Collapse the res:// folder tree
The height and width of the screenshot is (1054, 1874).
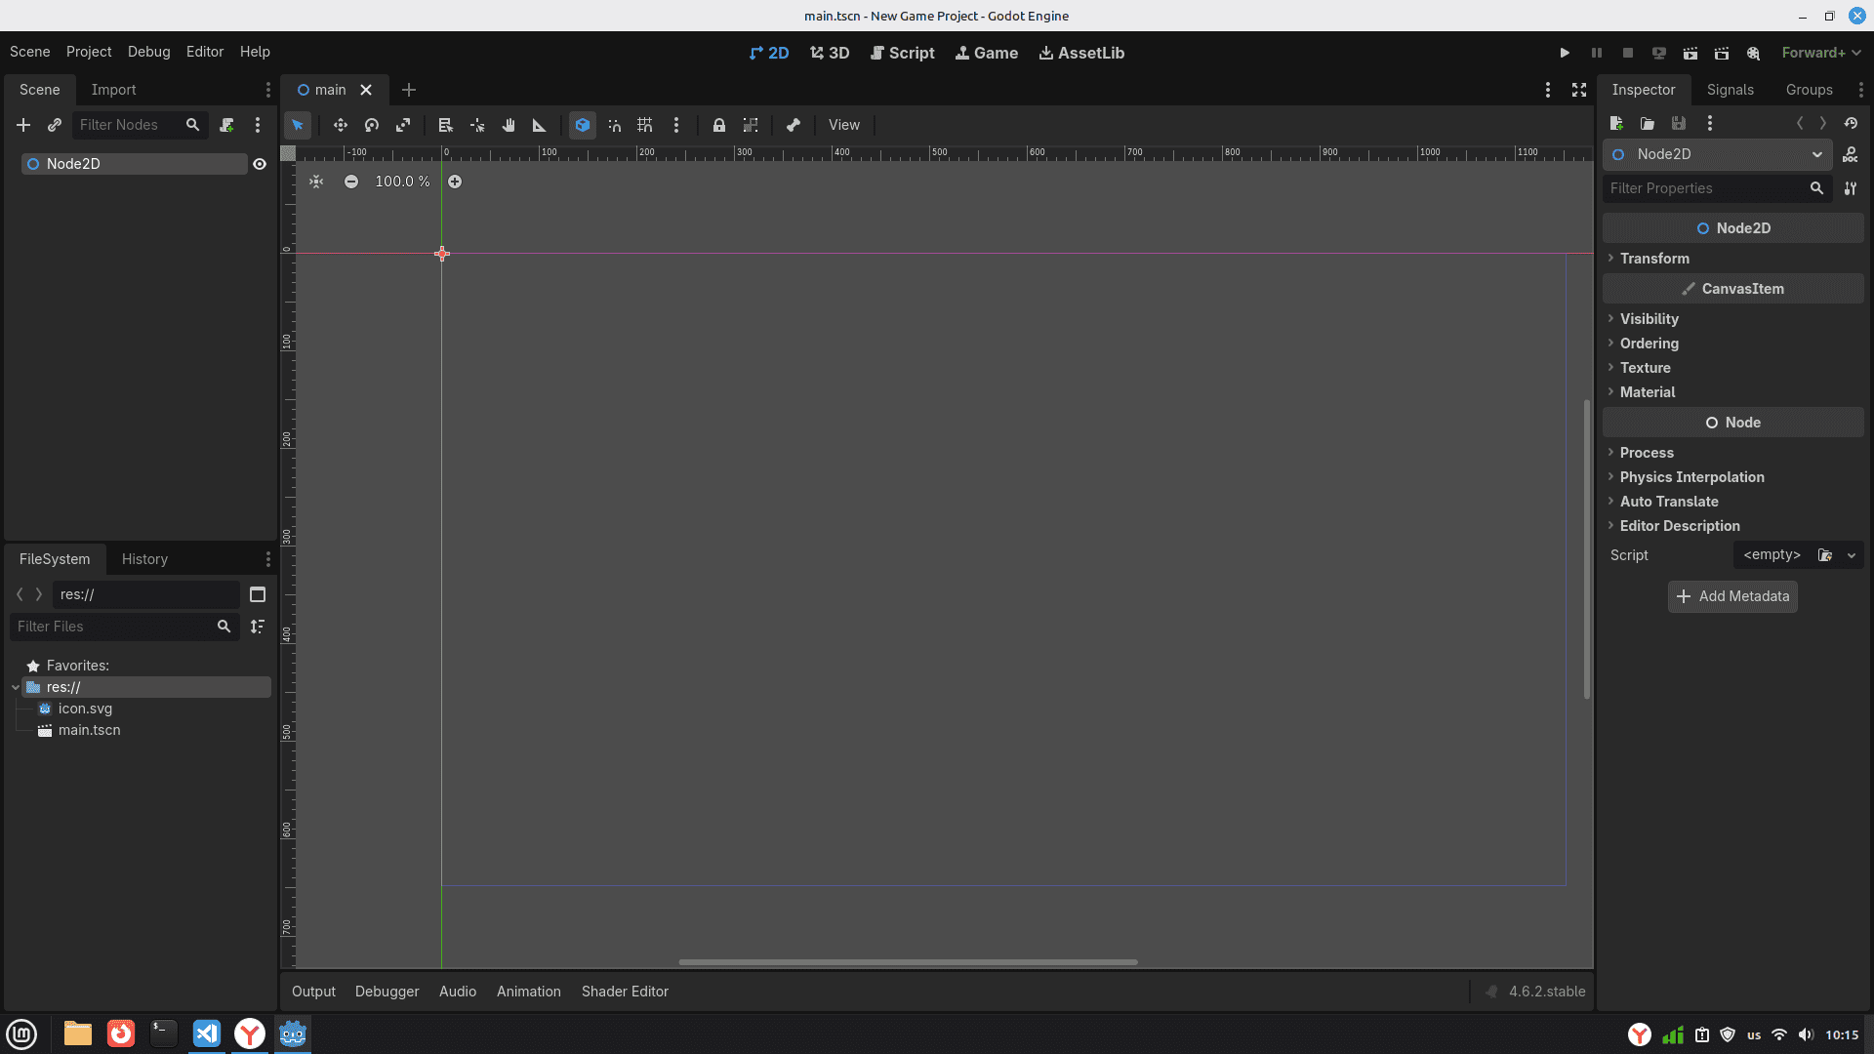click(x=16, y=687)
